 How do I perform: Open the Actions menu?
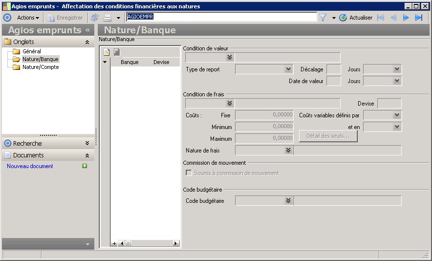click(x=28, y=18)
